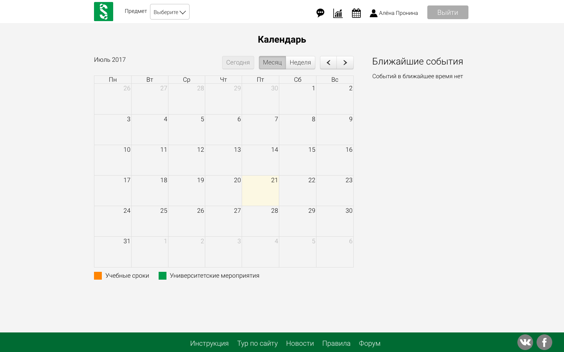The height and width of the screenshot is (352, 564).
Task: Expand the Выберите subject dropdown
Action: click(x=169, y=12)
